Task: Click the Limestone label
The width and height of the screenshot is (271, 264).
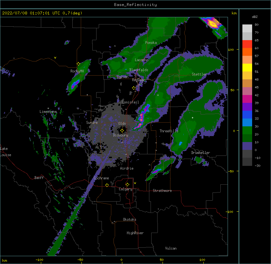Action: tap(48, 112)
